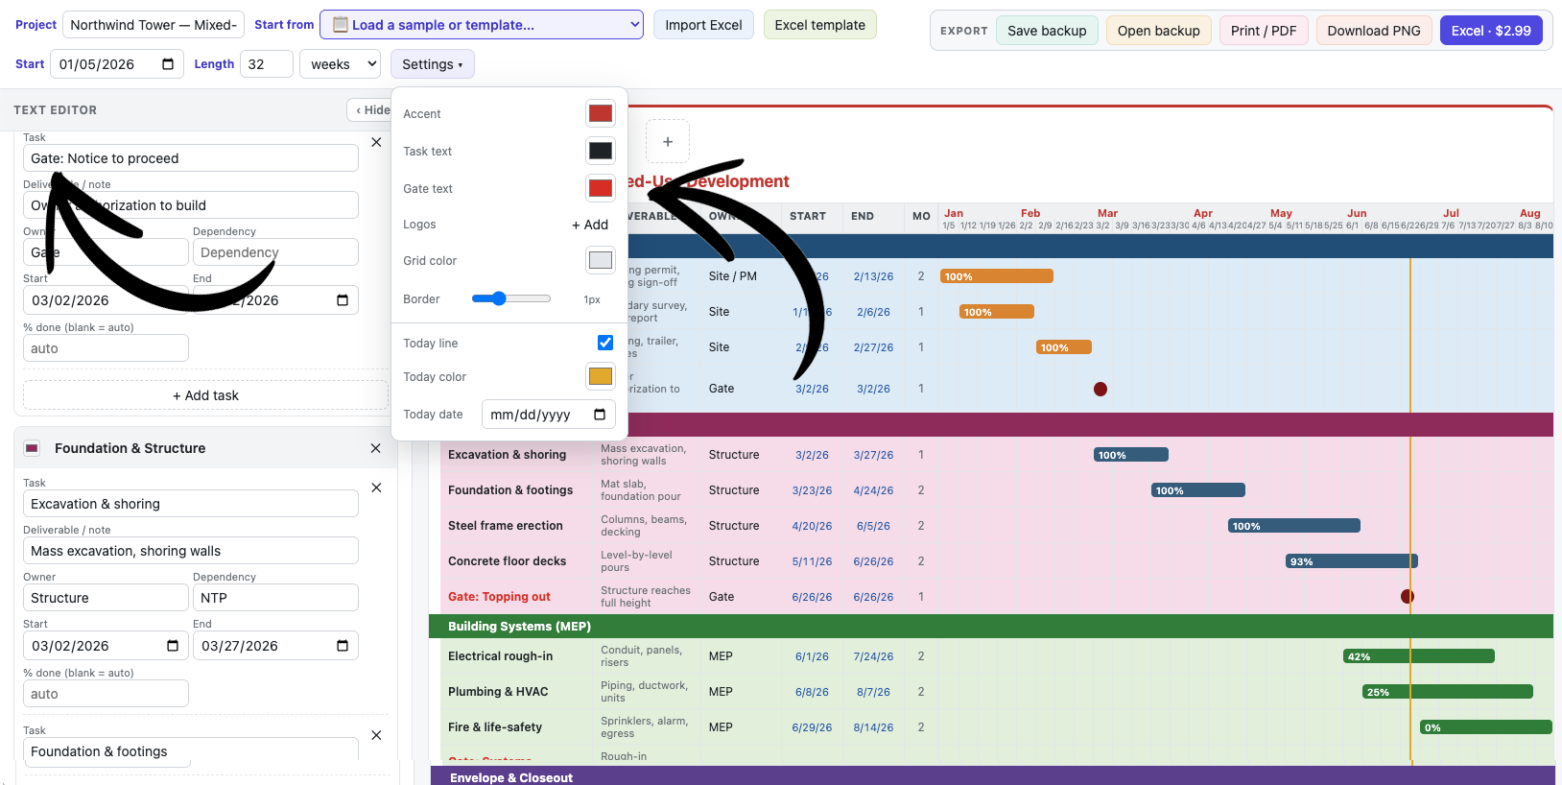Screen dimensions: 1562x785
Task: Click the Structure owner field
Action: coord(106,598)
